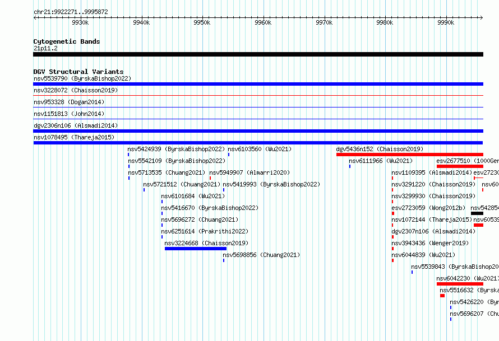Click the nsv6111966 (Wu2021) label
This screenshot has height=341, width=499.
(381, 161)
